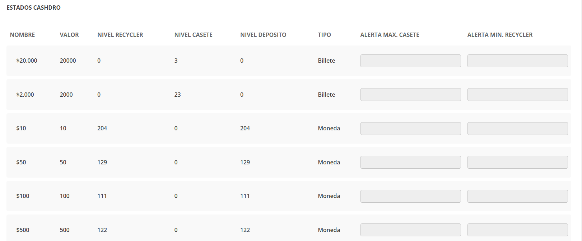
Task: Select the $20.000 row name cell
Action: [x=27, y=61]
